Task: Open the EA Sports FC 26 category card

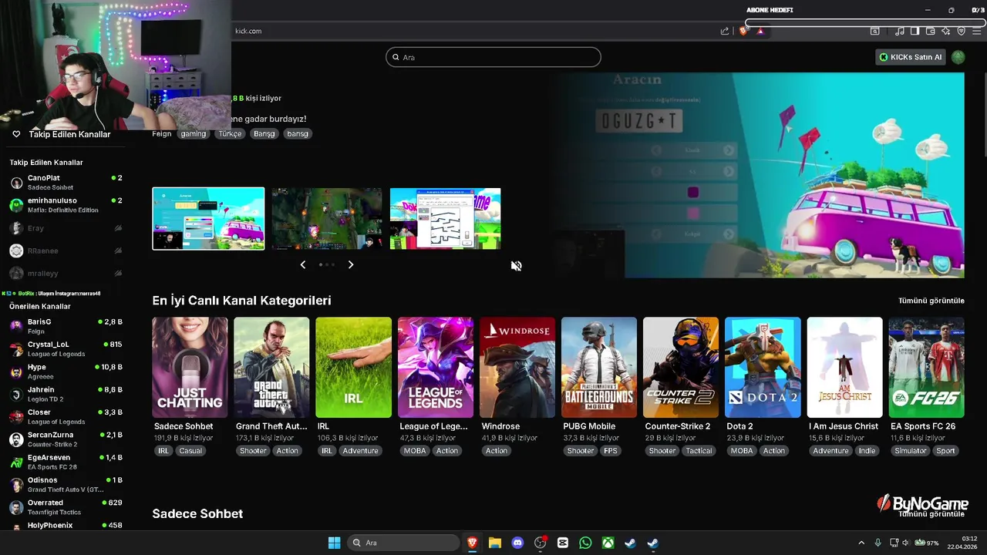Action: (927, 368)
